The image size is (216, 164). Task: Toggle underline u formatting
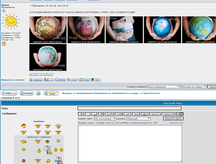pyautogui.click(x=94, y=114)
